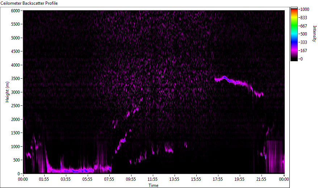Click the 5000 height tick label

pyautogui.click(x=15, y=38)
